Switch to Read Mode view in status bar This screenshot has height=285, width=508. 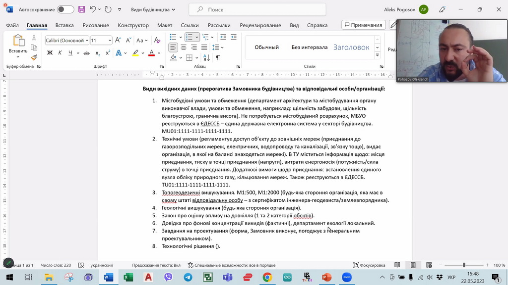[x=397, y=265]
